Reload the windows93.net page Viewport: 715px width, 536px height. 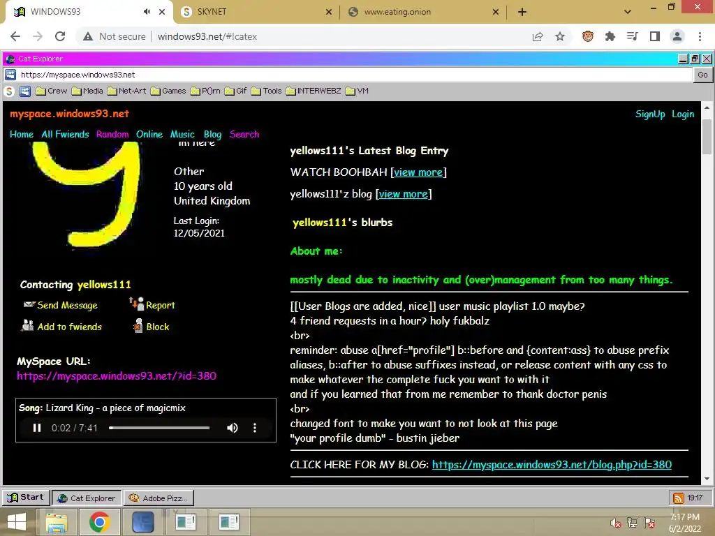click(x=60, y=36)
